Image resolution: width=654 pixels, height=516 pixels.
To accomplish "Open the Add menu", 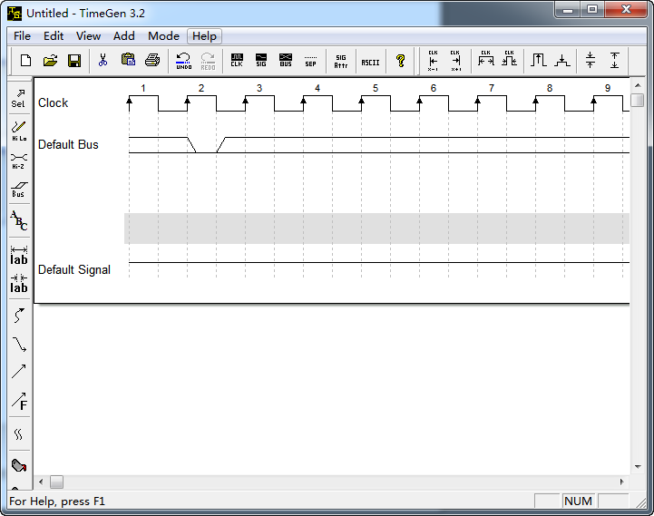I will pos(124,36).
